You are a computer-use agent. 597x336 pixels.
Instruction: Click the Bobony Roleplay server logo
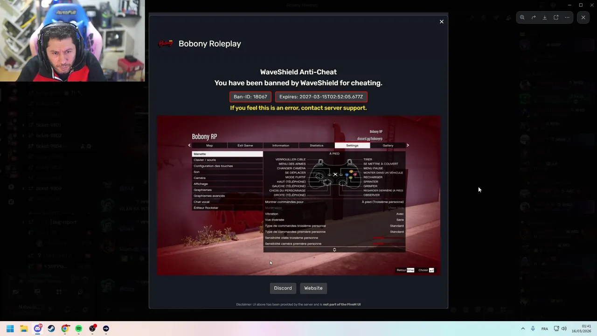166,43
